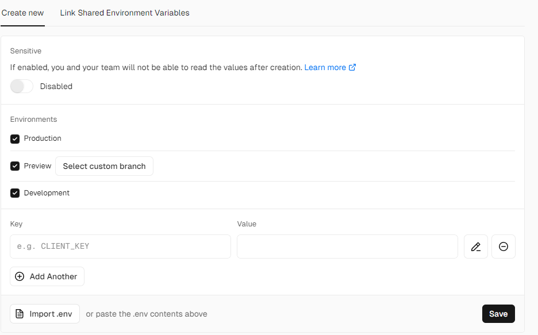Uncheck the Preview environment checkbox

point(14,165)
